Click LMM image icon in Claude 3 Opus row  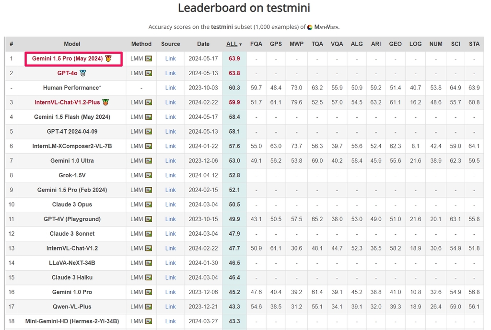(149, 205)
